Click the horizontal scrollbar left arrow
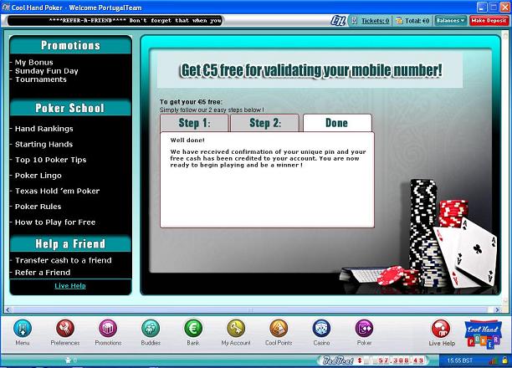This screenshot has width=512, height=368. tap(8, 309)
